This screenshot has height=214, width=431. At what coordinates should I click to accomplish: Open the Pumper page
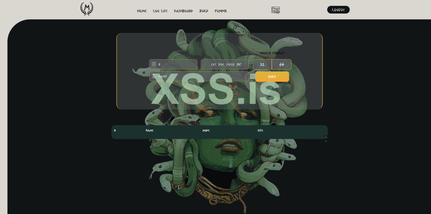point(221,11)
